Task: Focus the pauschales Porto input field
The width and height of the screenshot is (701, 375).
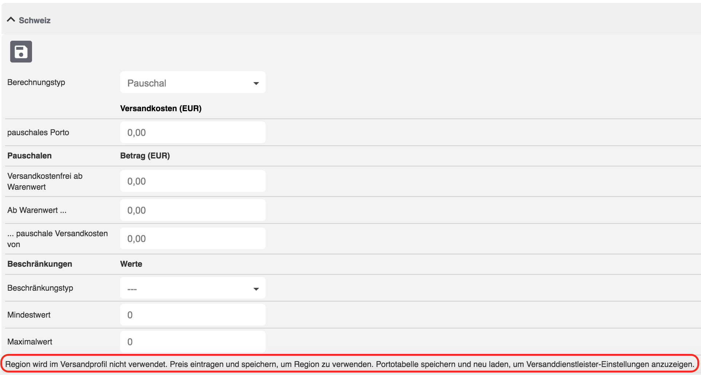Action: coord(193,133)
